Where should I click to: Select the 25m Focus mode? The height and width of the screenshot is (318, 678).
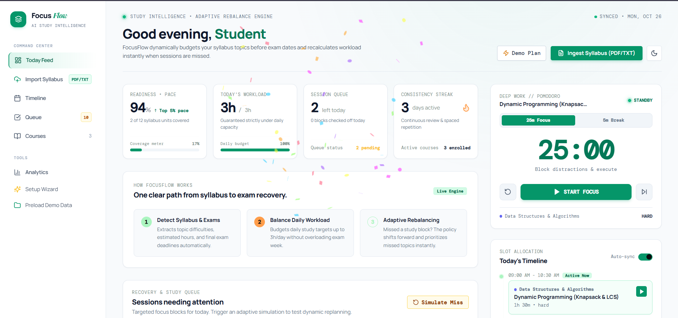[x=538, y=120]
